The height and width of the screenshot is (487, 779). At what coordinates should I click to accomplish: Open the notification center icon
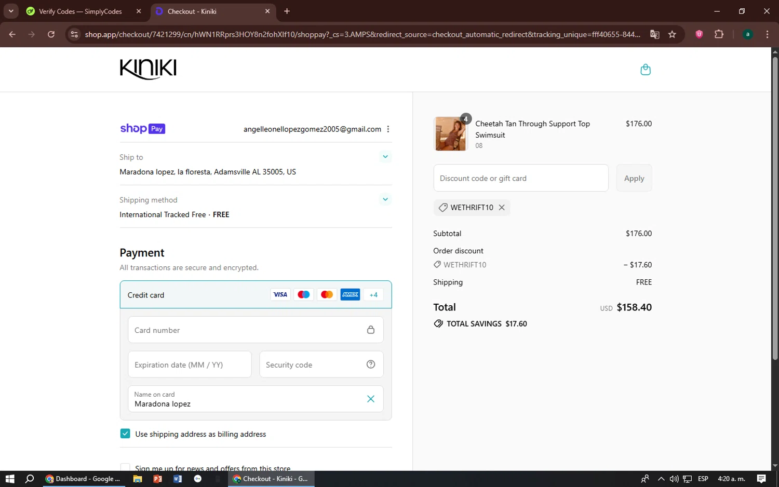(761, 479)
